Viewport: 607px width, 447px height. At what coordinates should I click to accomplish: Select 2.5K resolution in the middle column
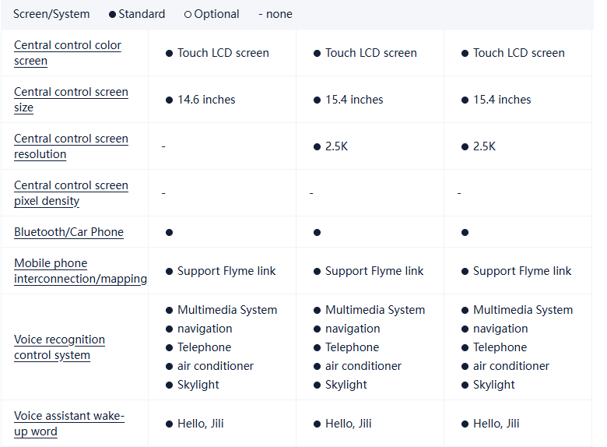(x=336, y=146)
